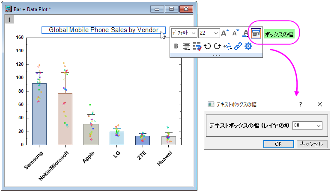Viewport: 331px width, 191px height.
Task: Rotate text counterclockwise
Action: 207,46
